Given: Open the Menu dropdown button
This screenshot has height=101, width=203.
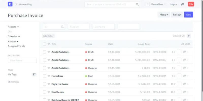Looking at the screenshot, I should point(164,15).
